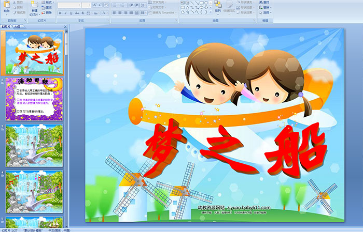Expand the shapes gallery More arrow

coord(211,12)
